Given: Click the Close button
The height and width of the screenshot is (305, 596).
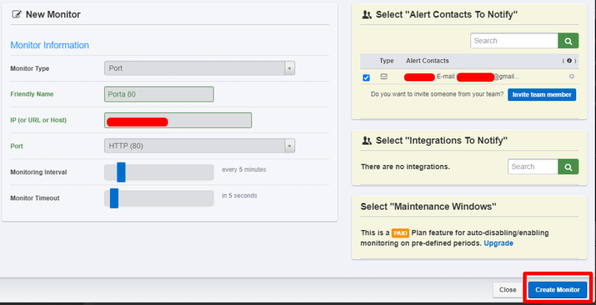Looking at the screenshot, I should 508,290.
